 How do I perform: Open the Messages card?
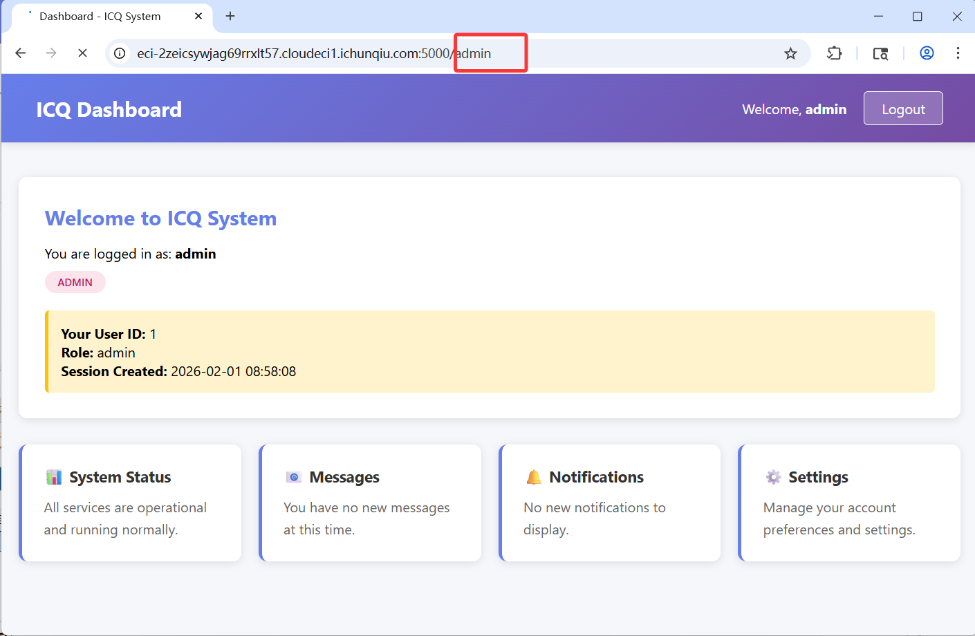[x=370, y=503]
